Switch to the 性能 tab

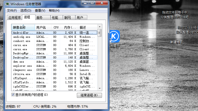tap(56, 18)
